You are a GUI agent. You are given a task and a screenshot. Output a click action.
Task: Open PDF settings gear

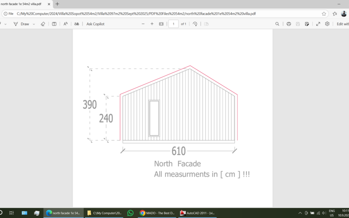click(327, 24)
